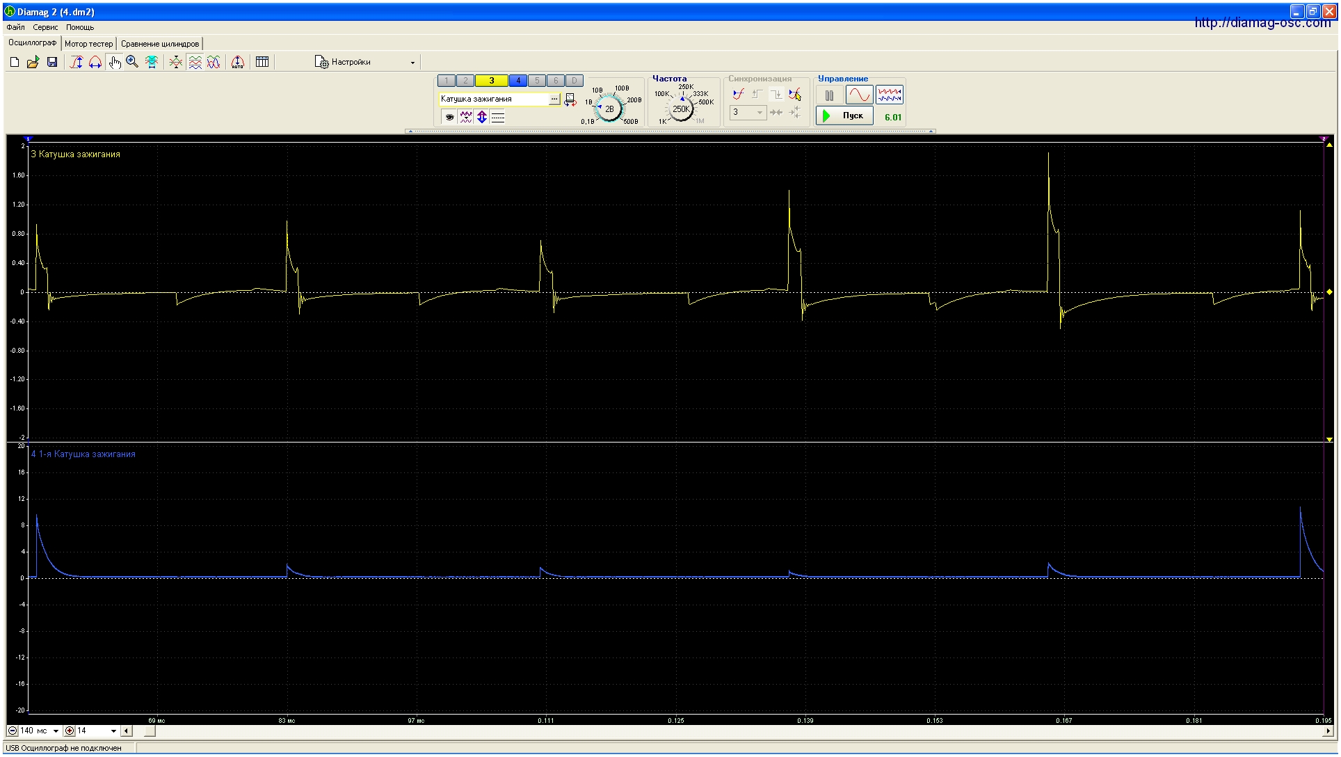Save the recording with the floppy disk icon
Image resolution: width=1341 pixels, height=757 pixels.
coord(51,63)
